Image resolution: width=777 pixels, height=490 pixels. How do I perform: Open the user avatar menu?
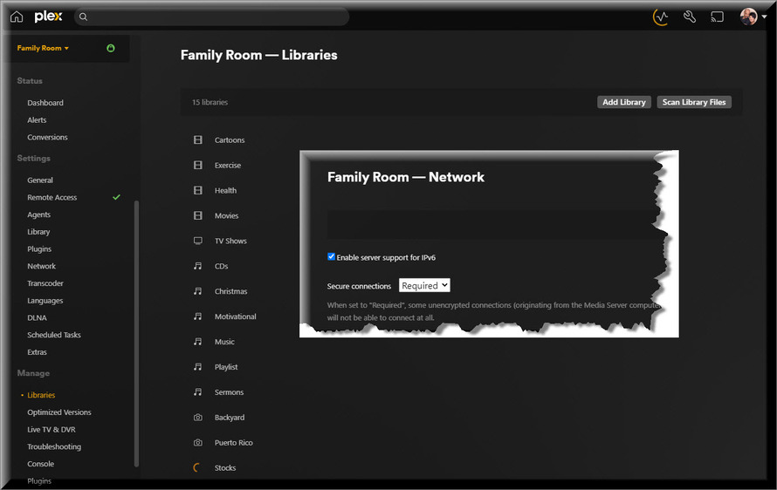click(x=749, y=17)
